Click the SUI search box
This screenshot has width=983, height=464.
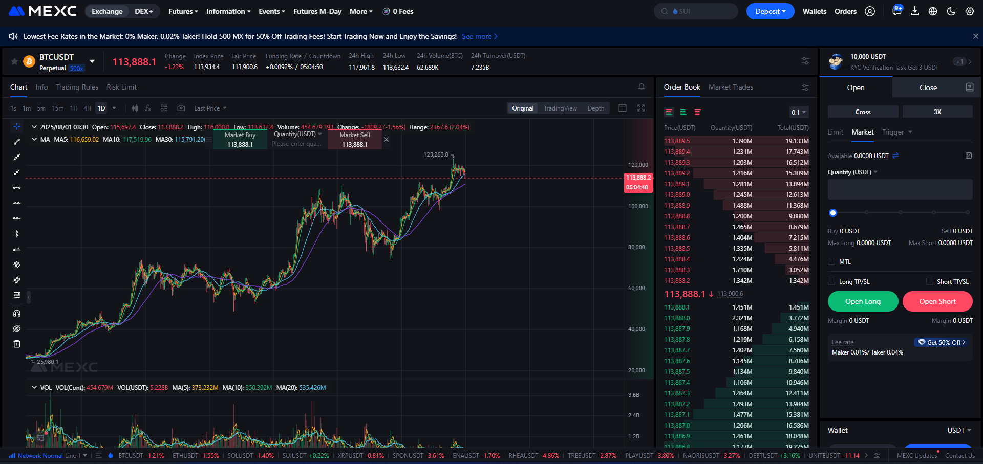tap(695, 11)
